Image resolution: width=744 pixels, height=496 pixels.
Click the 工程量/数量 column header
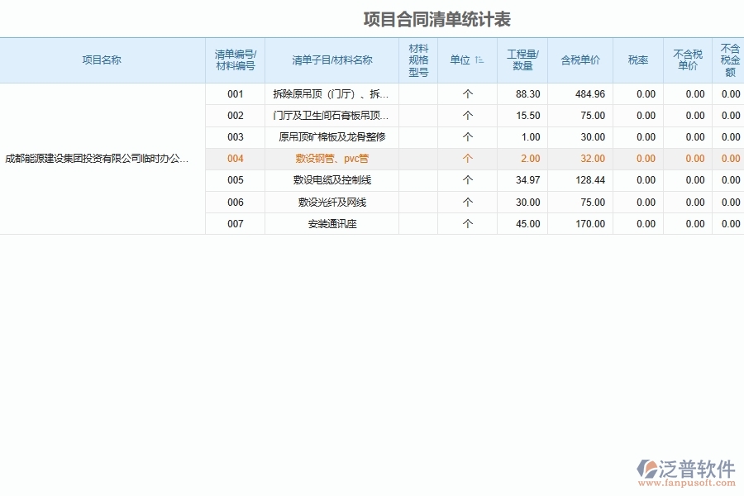click(x=522, y=60)
